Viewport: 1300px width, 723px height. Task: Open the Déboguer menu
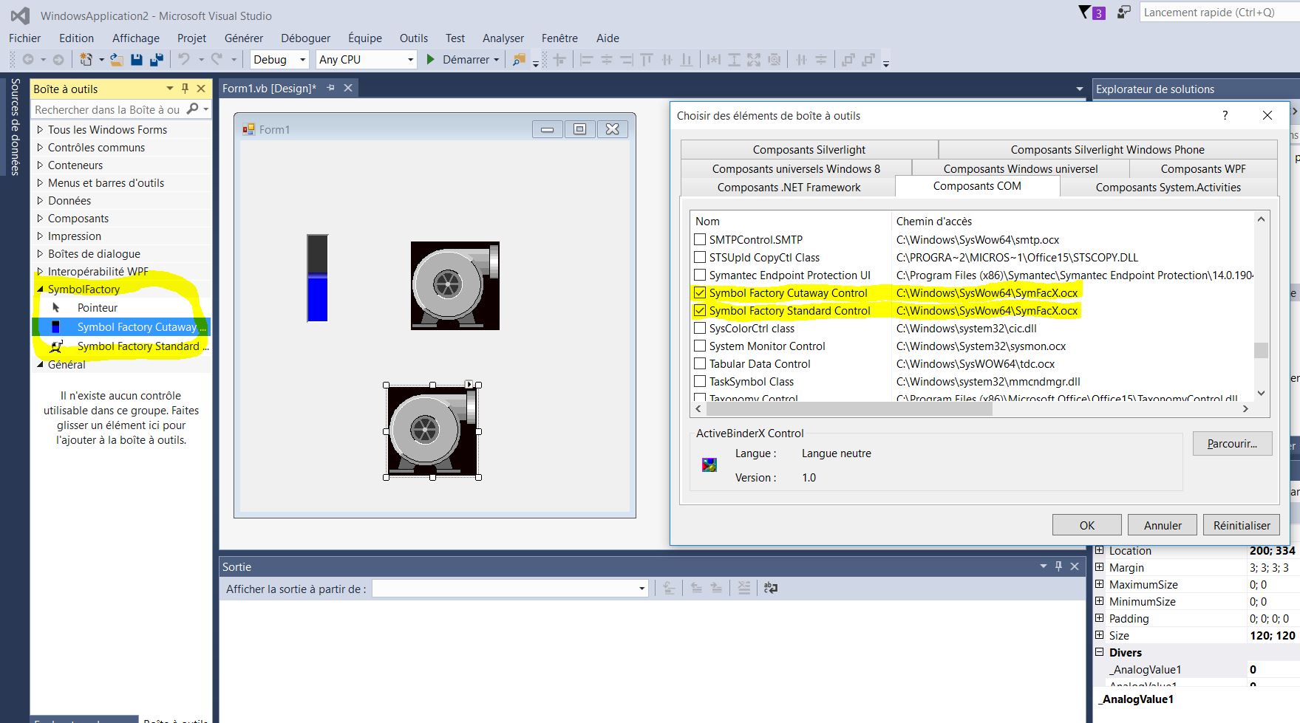pos(305,38)
